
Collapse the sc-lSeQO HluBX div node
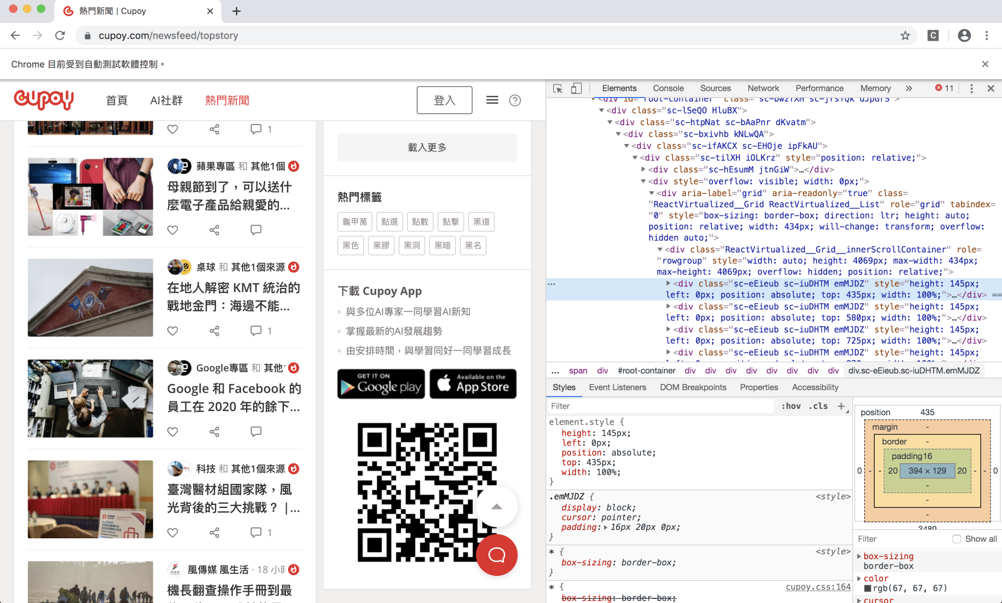point(602,111)
